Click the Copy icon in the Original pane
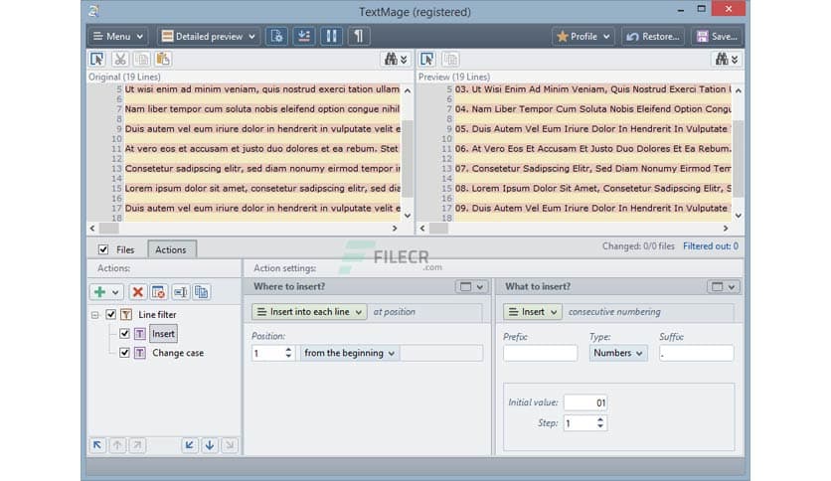 pos(141,60)
